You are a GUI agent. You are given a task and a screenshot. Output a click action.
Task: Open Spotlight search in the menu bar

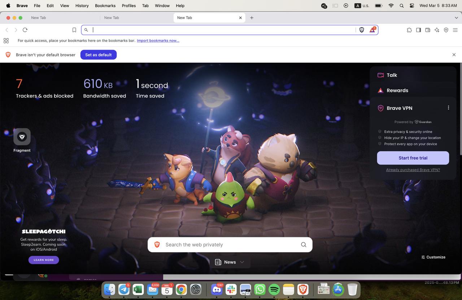[401, 5]
